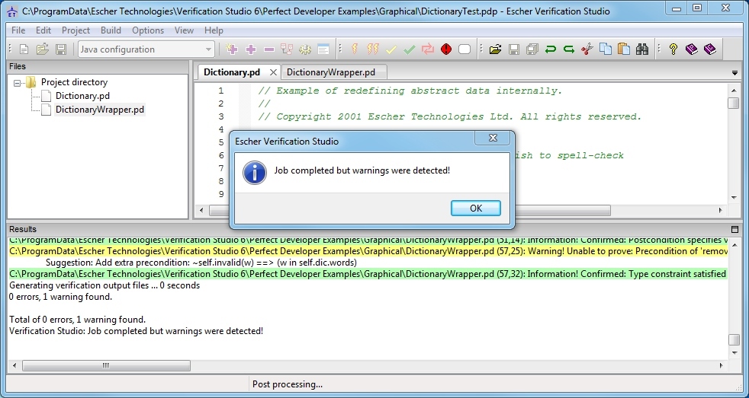Open the Edit menu
749x398 pixels.
tap(43, 30)
